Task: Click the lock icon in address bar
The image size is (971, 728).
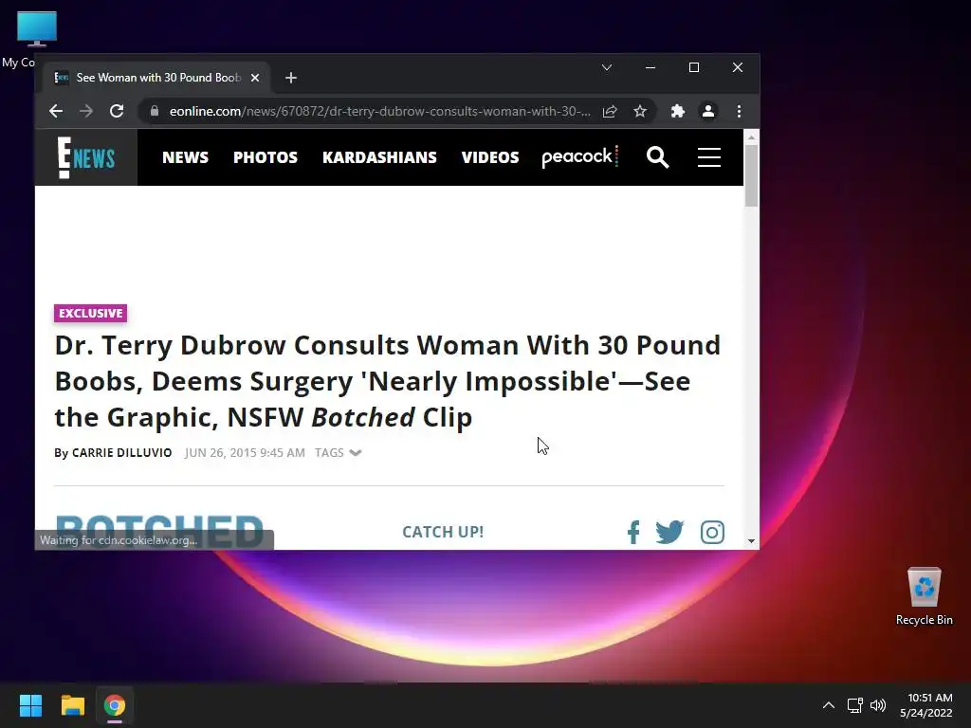Action: pos(155,112)
